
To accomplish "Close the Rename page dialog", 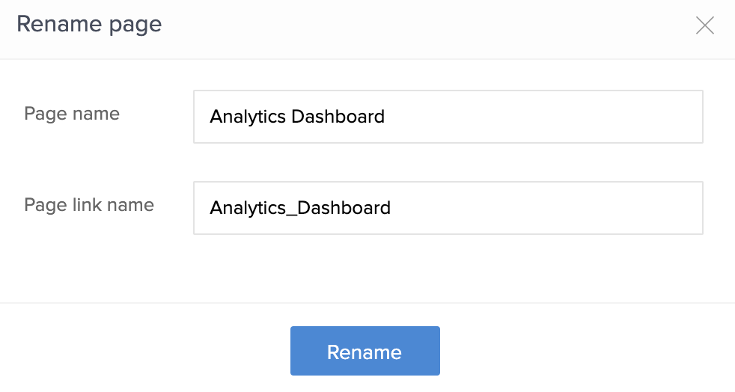I will pos(705,25).
